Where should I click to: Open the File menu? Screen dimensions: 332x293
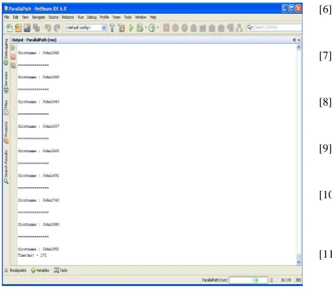click(7, 17)
